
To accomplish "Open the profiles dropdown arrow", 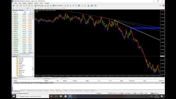I will coord(18,5).
